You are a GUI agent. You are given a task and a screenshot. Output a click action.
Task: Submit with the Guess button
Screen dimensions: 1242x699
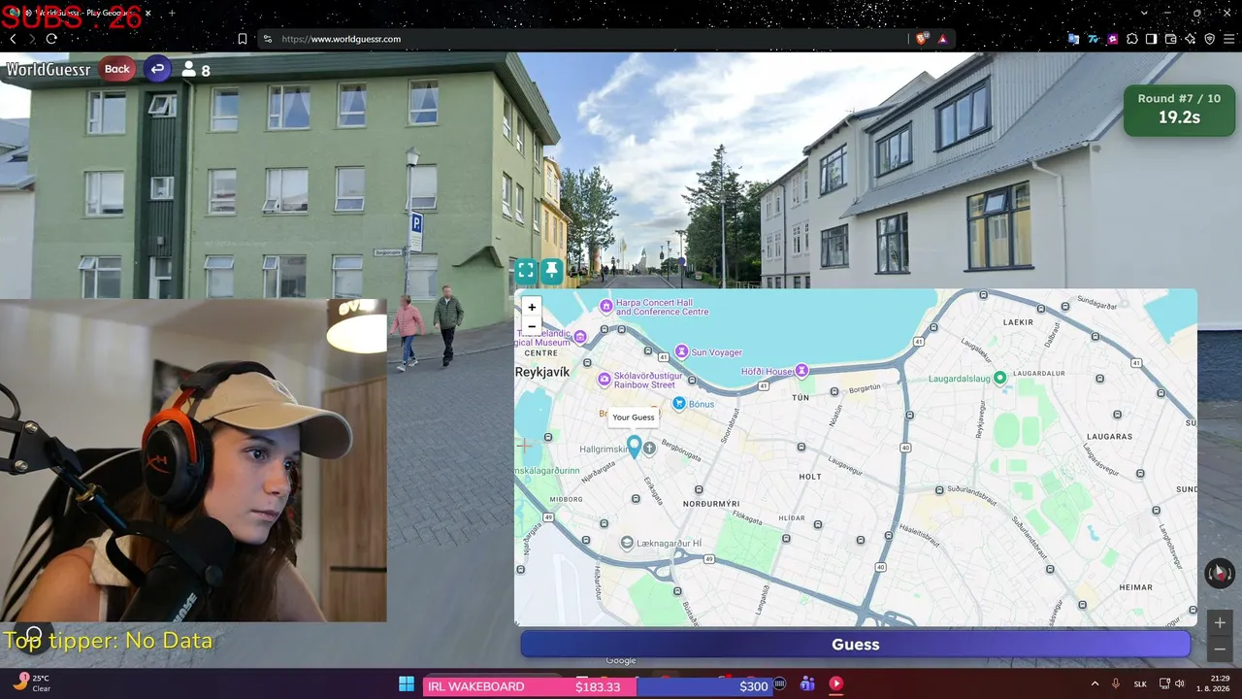pos(856,645)
